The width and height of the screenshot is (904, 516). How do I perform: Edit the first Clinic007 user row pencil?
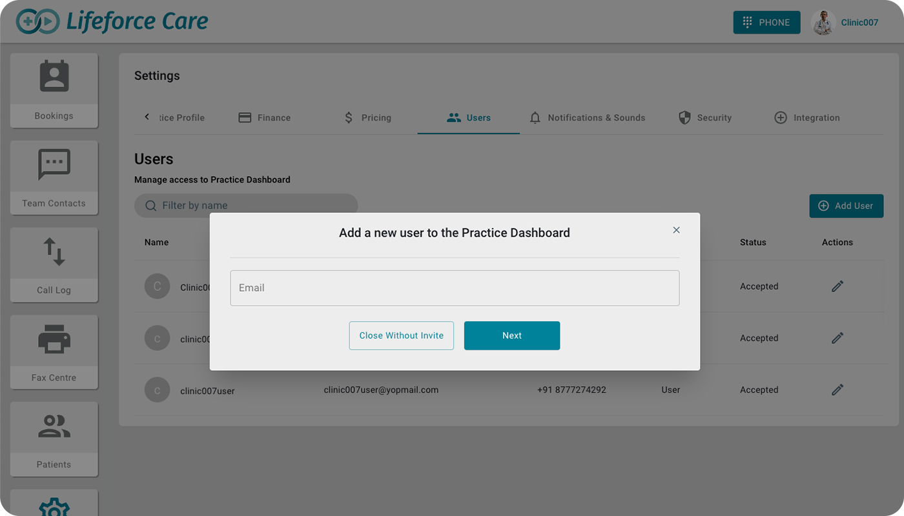pyautogui.click(x=837, y=286)
